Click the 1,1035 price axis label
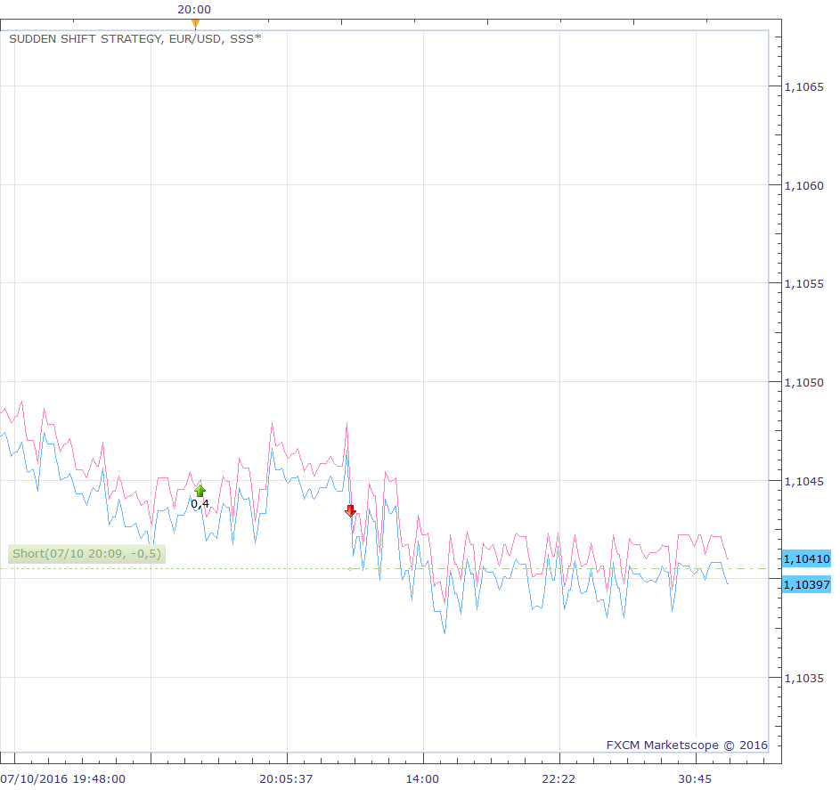 point(804,678)
